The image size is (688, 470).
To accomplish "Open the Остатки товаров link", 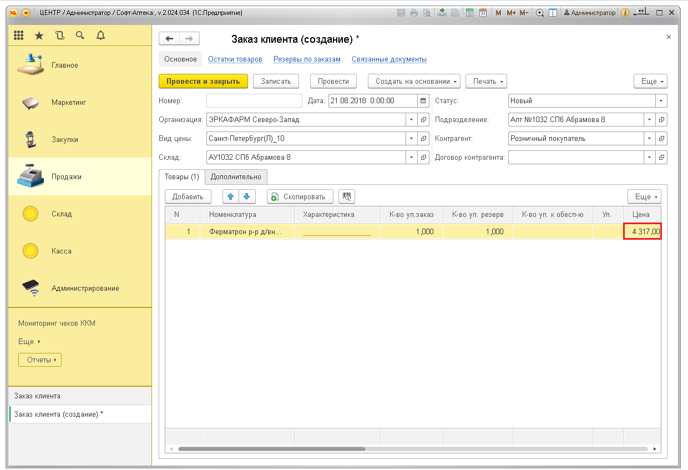I will (235, 59).
